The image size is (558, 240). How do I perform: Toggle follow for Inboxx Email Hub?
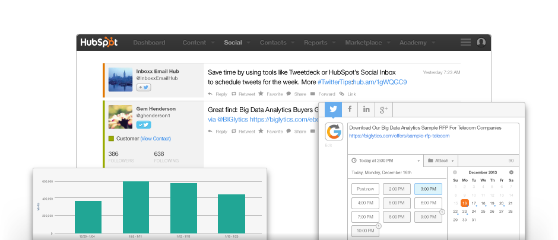pyautogui.click(x=143, y=87)
